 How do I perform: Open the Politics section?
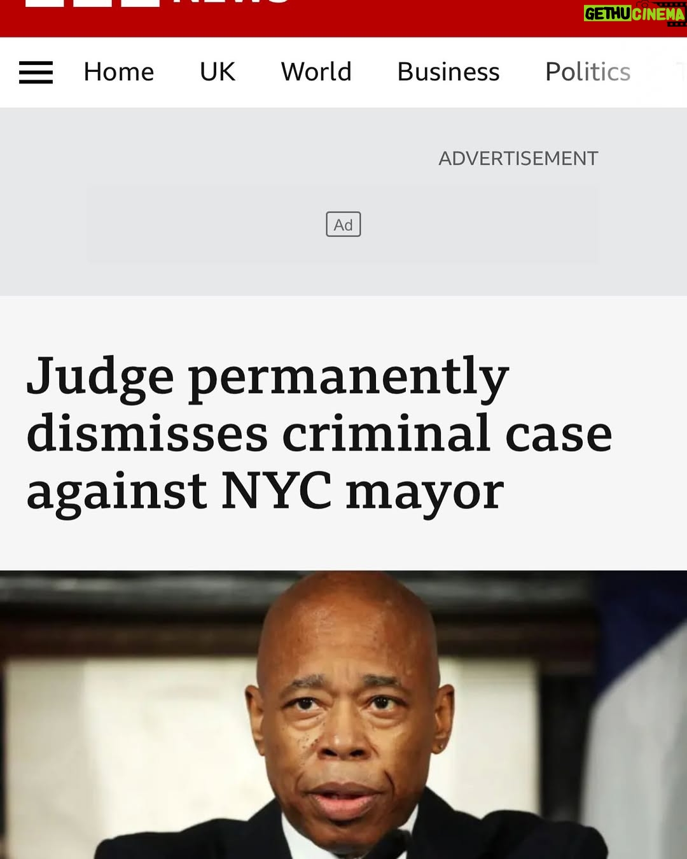pyautogui.click(x=588, y=72)
